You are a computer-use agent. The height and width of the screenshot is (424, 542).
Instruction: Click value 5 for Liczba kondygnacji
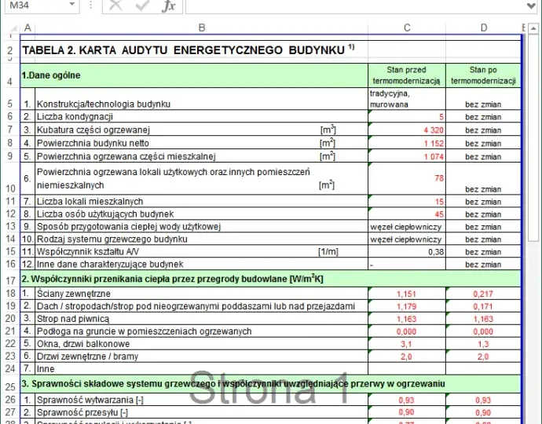coord(407,117)
